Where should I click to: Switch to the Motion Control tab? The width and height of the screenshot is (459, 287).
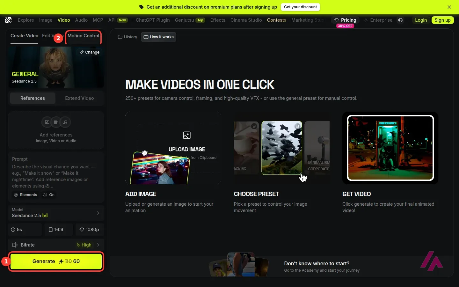pos(84,36)
